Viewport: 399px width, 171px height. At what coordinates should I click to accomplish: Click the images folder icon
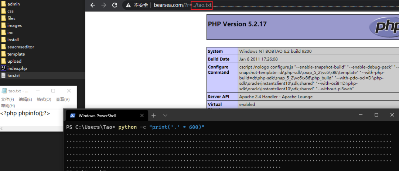pyautogui.click(x=3, y=25)
